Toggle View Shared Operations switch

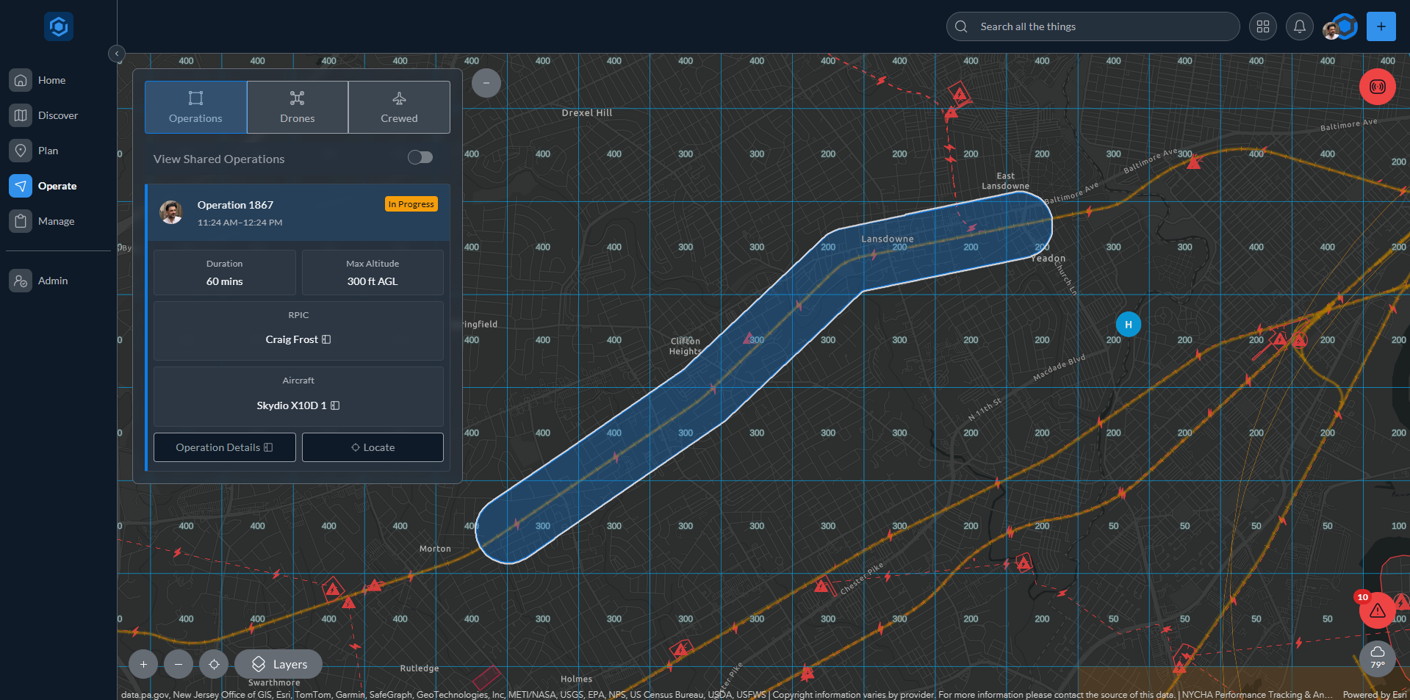(420, 157)
